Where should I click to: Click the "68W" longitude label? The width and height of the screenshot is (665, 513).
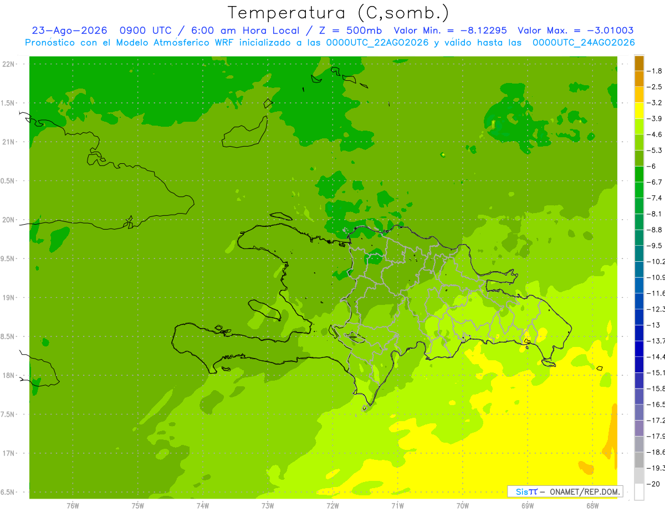pyautogui.click(x=592, y=506)
